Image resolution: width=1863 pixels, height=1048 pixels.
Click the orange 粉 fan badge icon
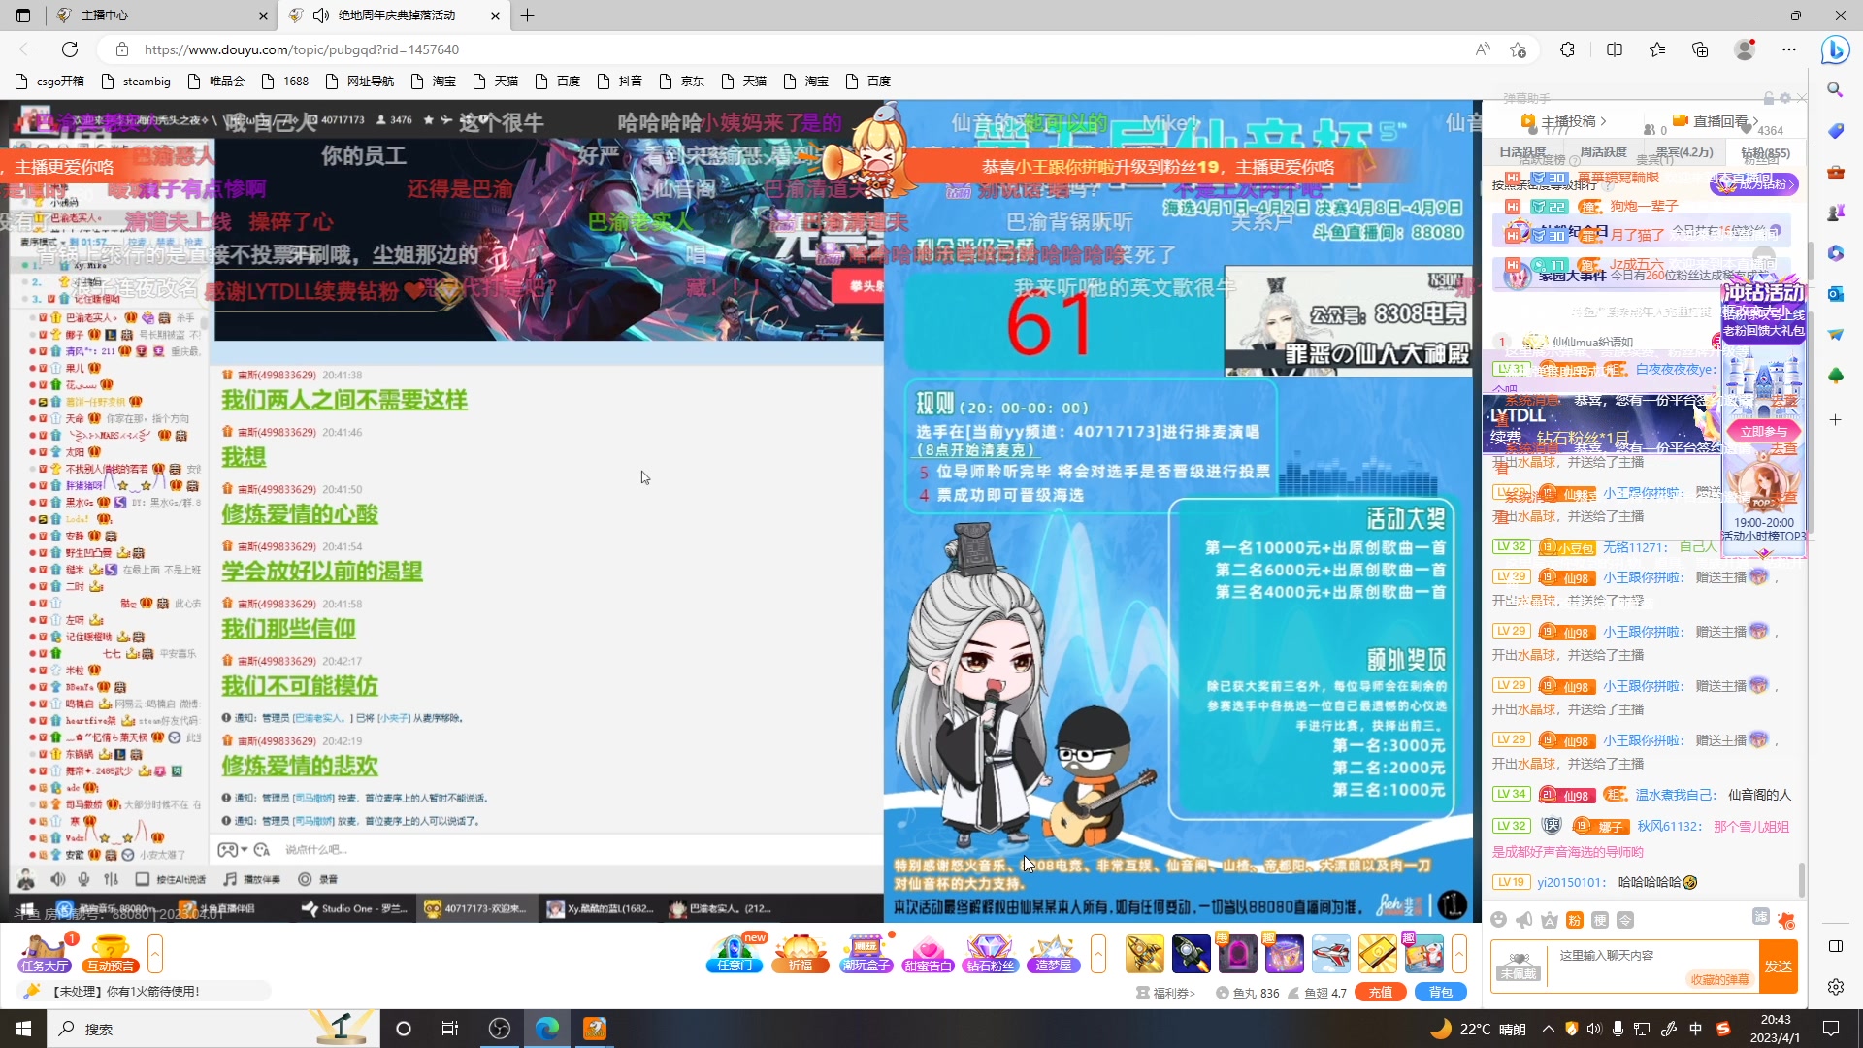click(x=1575, y=920)
